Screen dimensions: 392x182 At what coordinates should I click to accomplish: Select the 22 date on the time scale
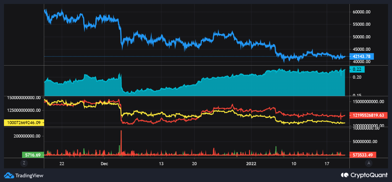pos(62,164)
